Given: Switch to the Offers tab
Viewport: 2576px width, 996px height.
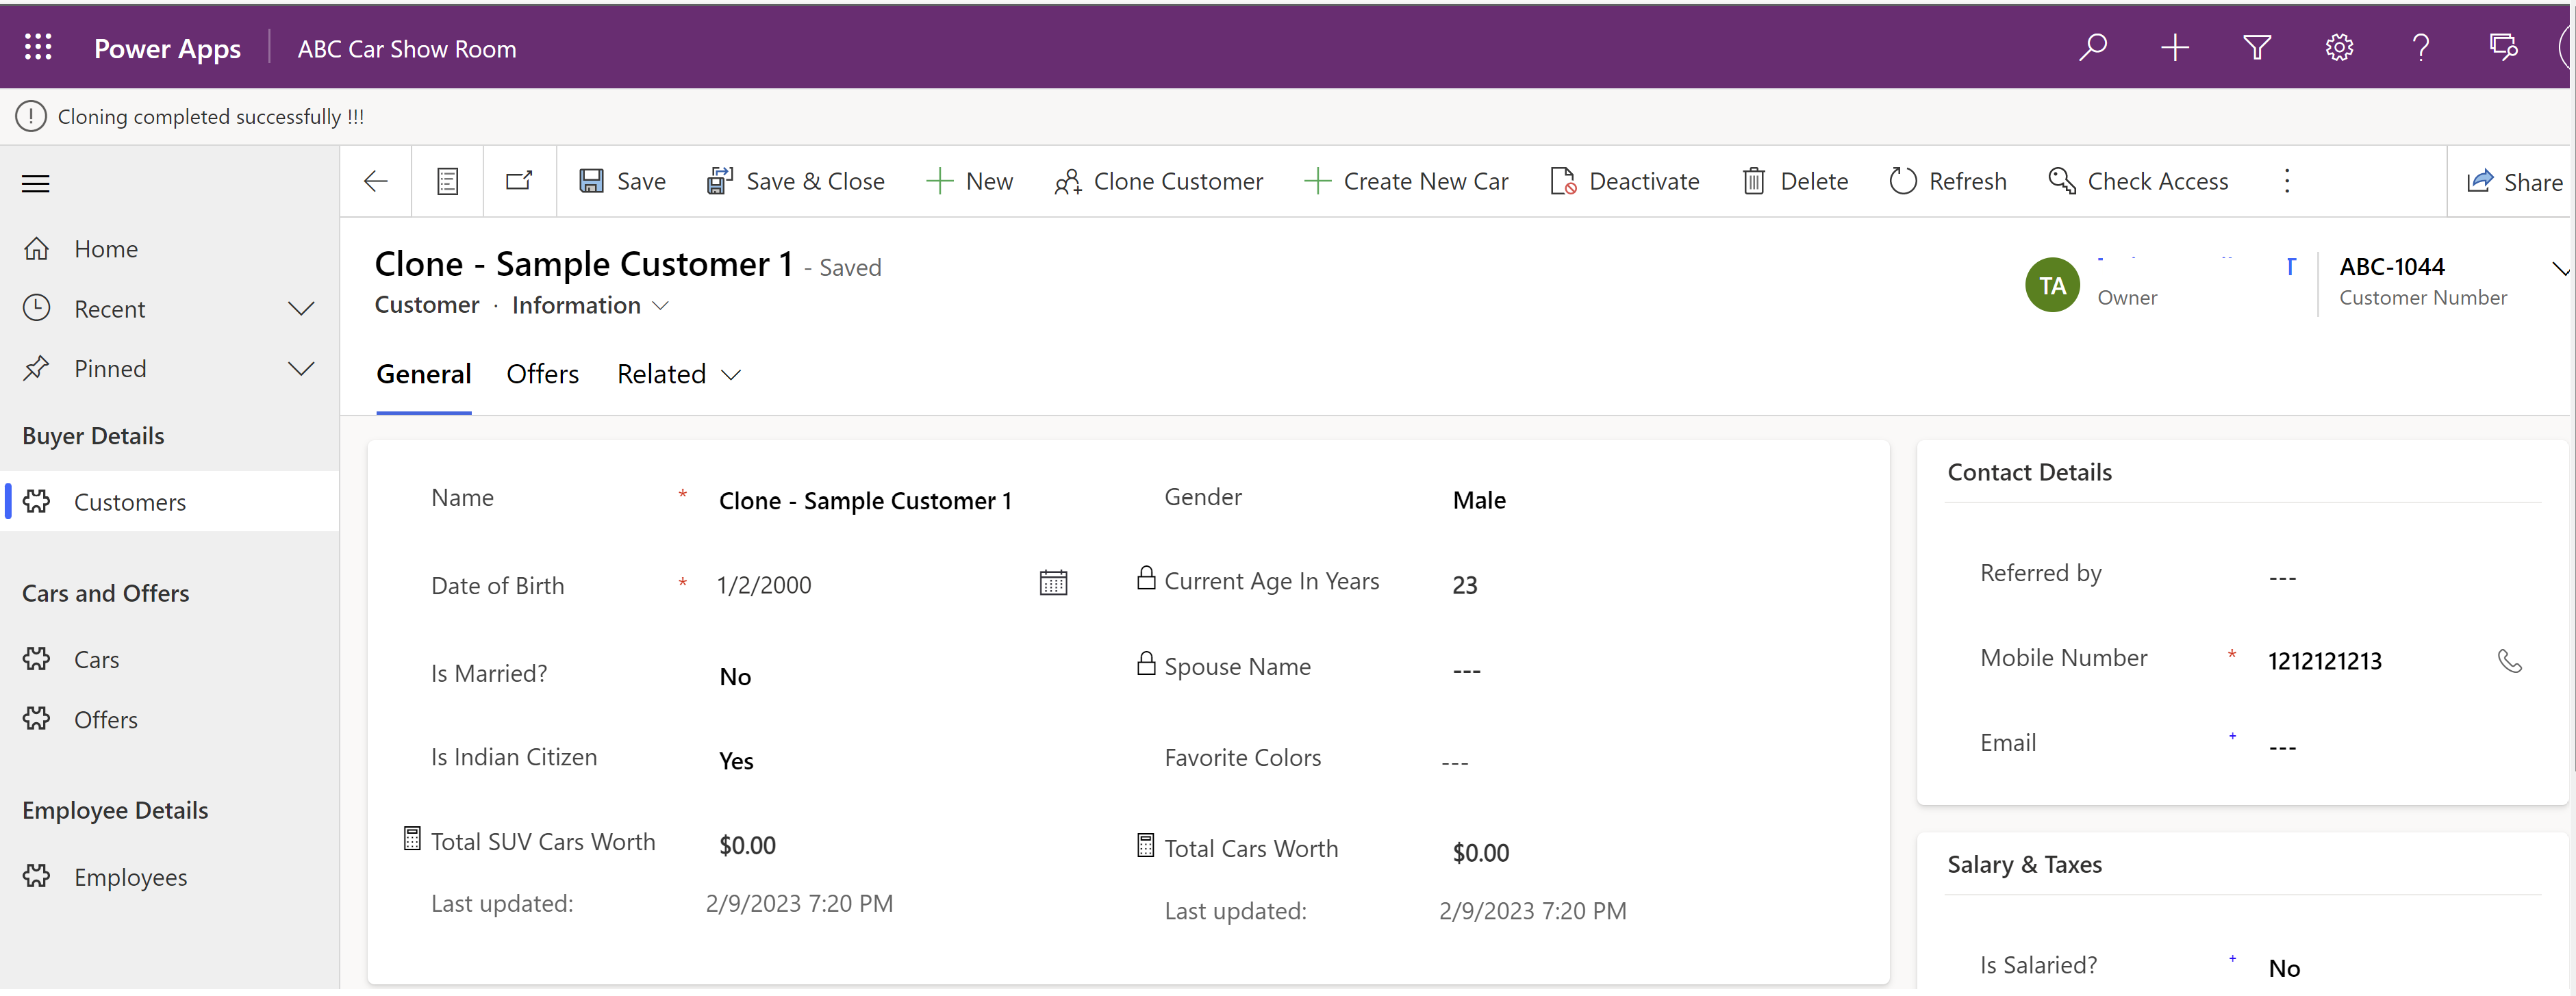Looking at the screenshot, I should coord(542,374).
